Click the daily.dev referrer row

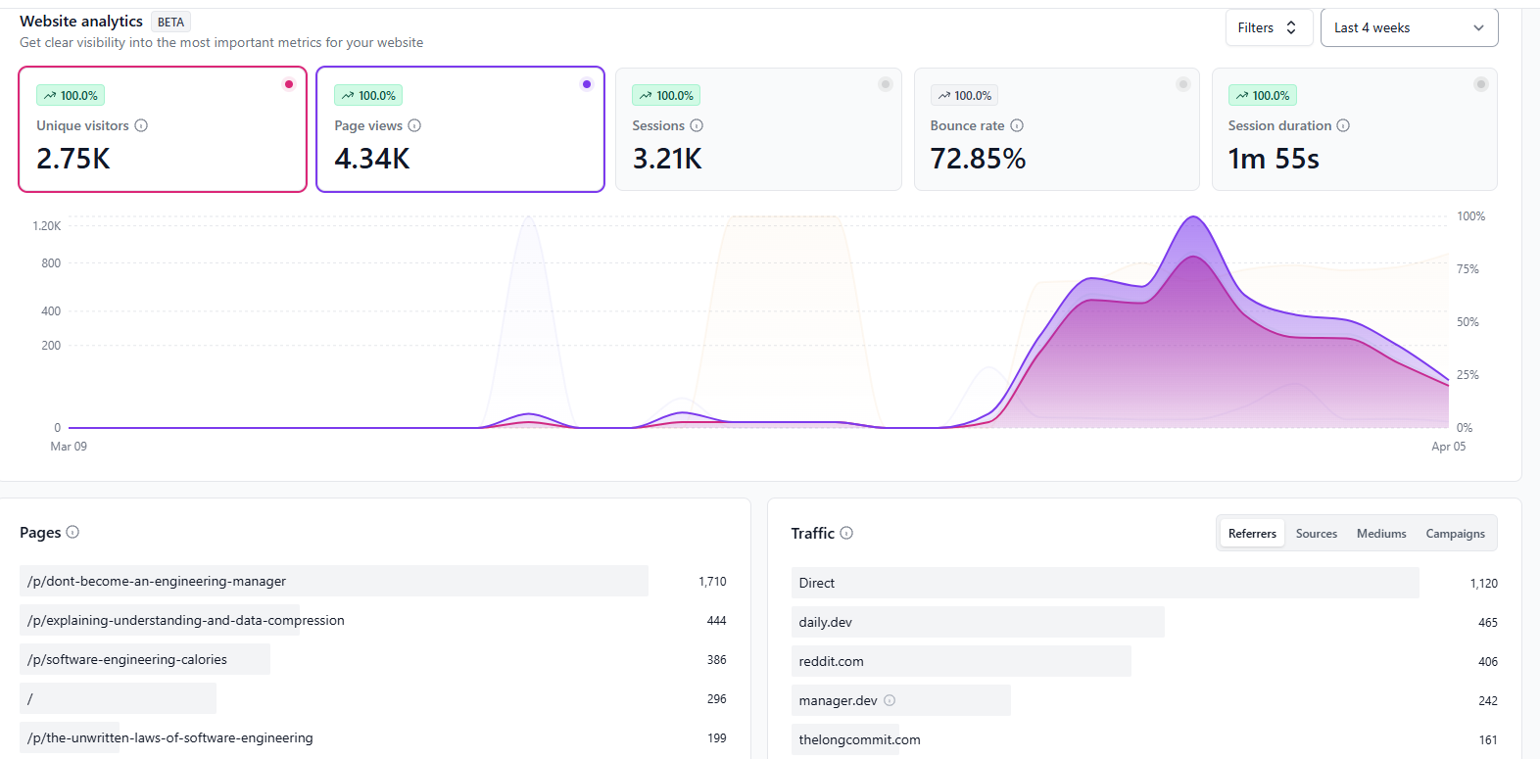(x=1144, y=622)
